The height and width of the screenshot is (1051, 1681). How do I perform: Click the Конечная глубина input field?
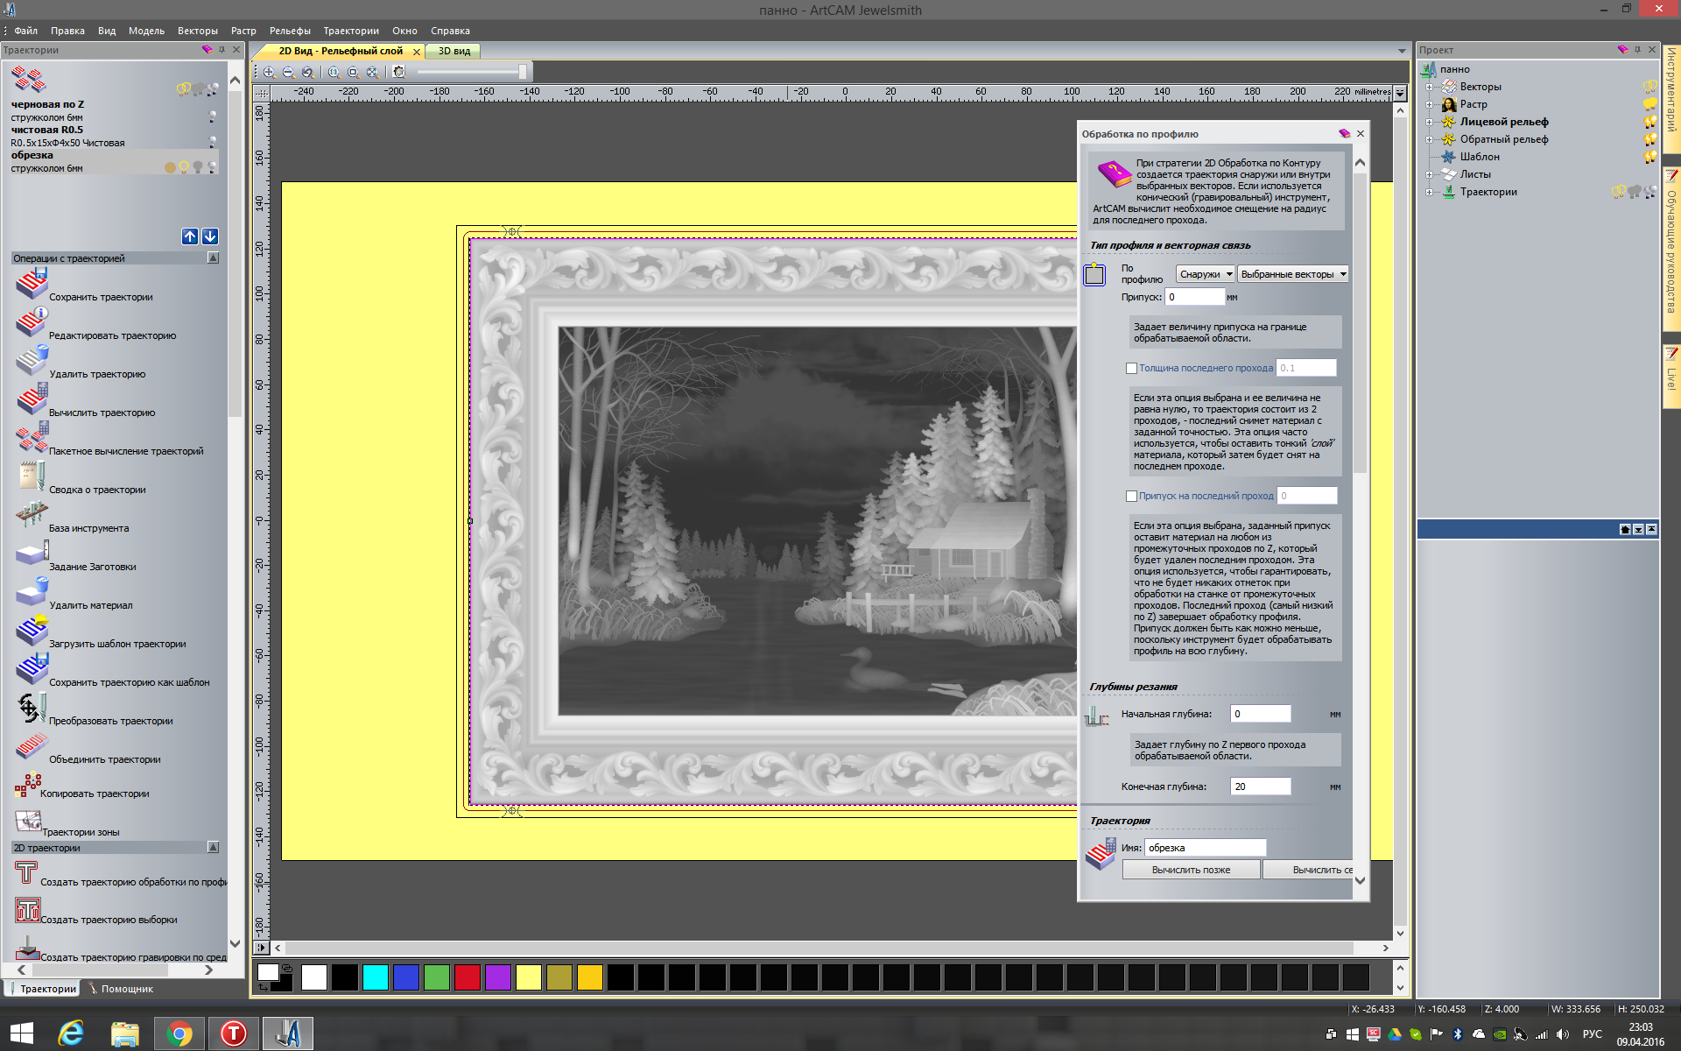1259,786
